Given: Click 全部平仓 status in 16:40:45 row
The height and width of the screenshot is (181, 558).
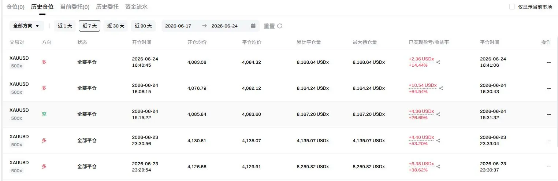Looking at the screenshot, I should point(87,62).
